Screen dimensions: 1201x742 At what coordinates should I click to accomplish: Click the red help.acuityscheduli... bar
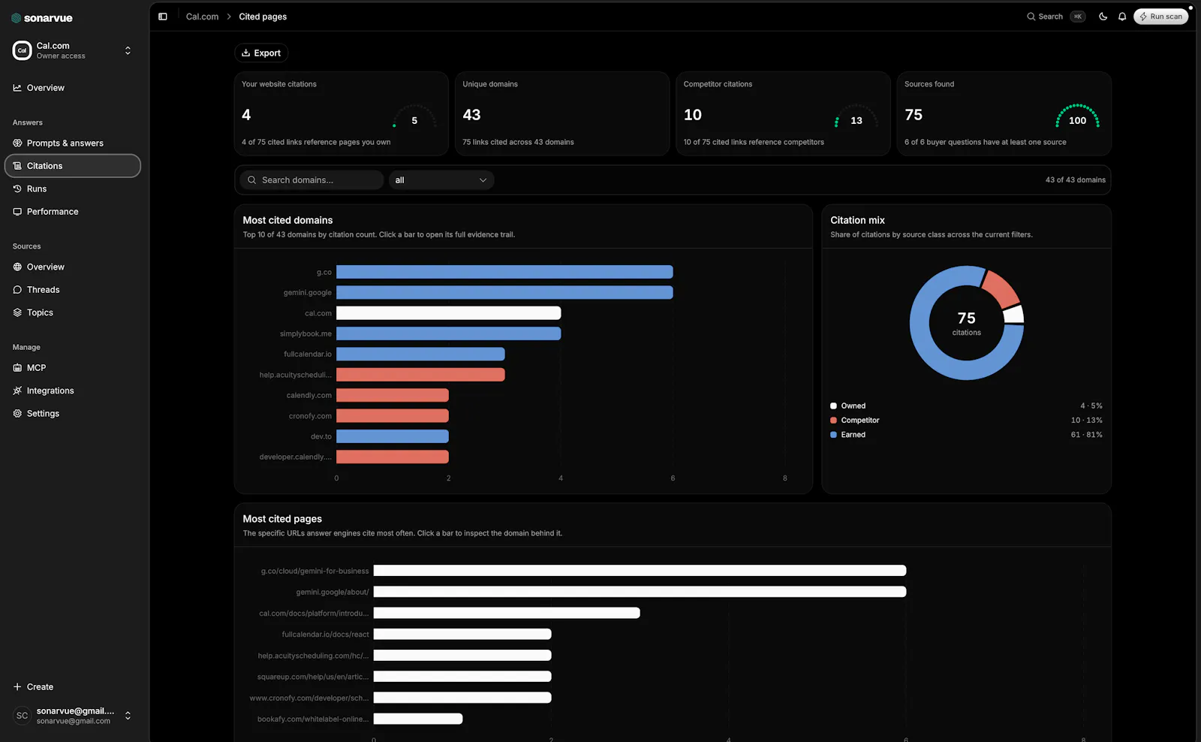420,375
